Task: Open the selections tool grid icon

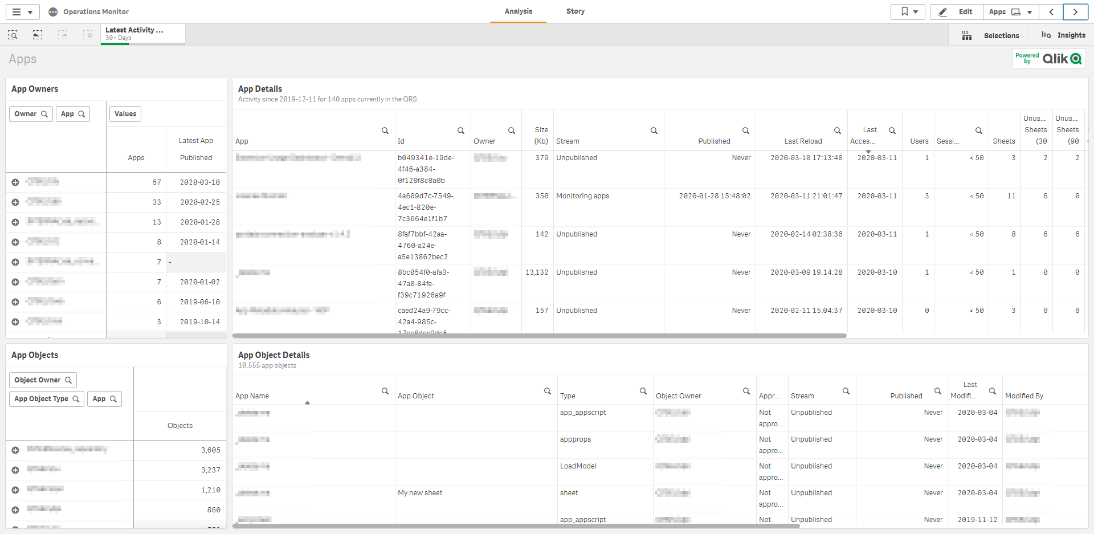Action: [x=967, y=35]
